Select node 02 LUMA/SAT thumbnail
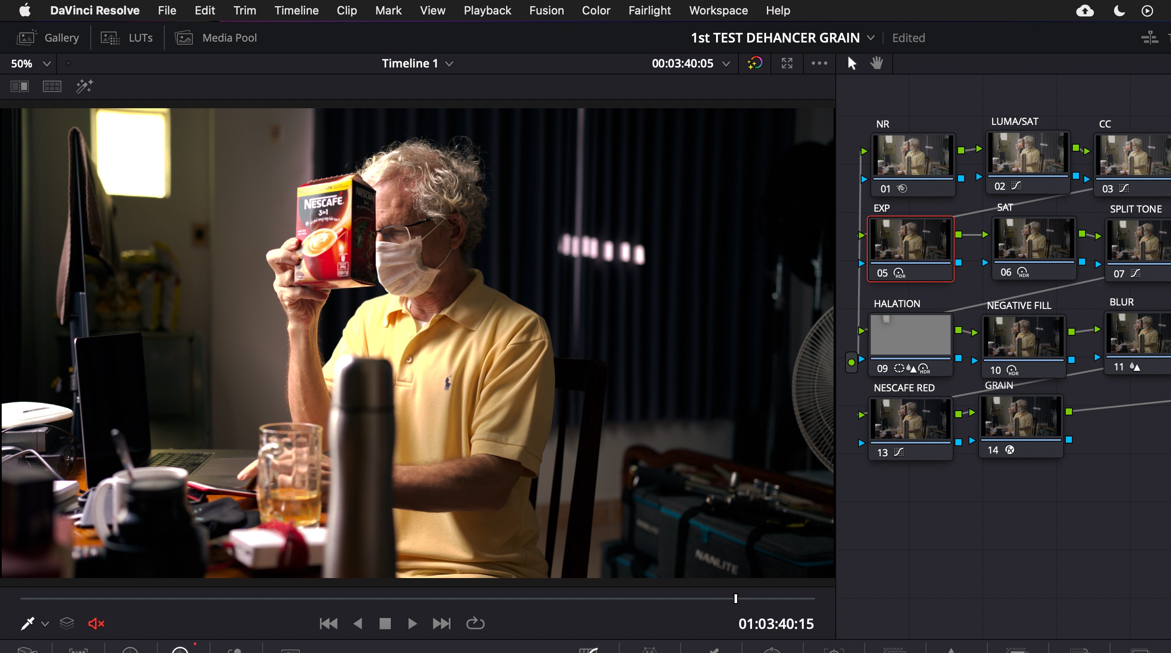This screenshot has height=653, width=1171. (x=1028, y=153)
